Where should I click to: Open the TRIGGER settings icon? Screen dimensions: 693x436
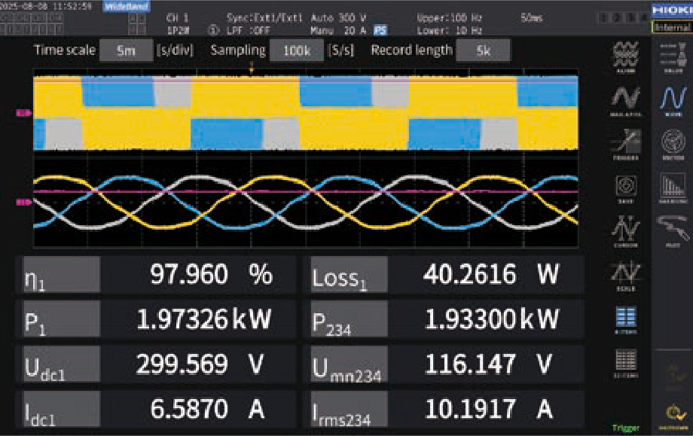pyautogui.click(x=626, y=143)
